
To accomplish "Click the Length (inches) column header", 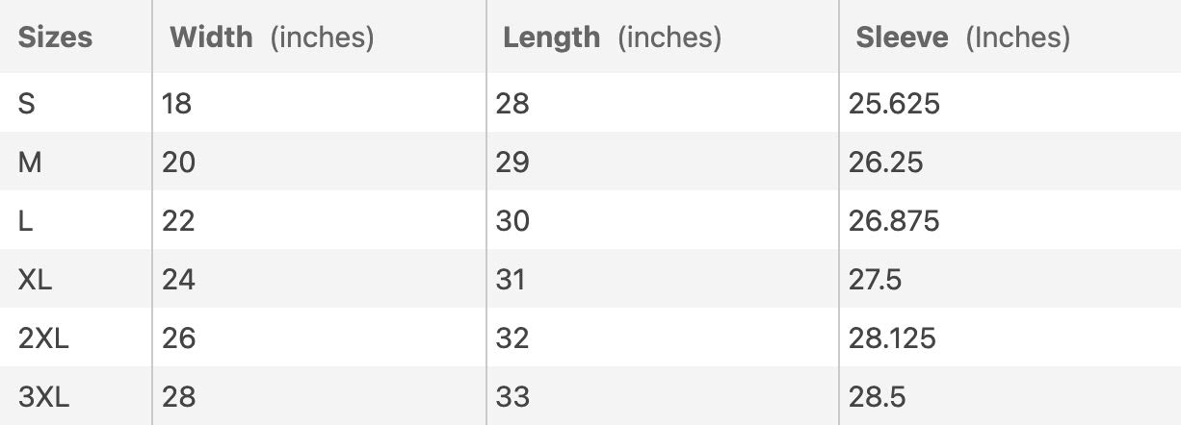I will pyautogui.click(x=612, y=37).
